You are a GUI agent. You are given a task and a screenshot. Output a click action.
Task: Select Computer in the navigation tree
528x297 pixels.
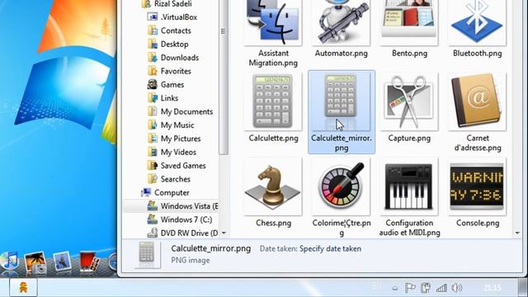point(165,192)
